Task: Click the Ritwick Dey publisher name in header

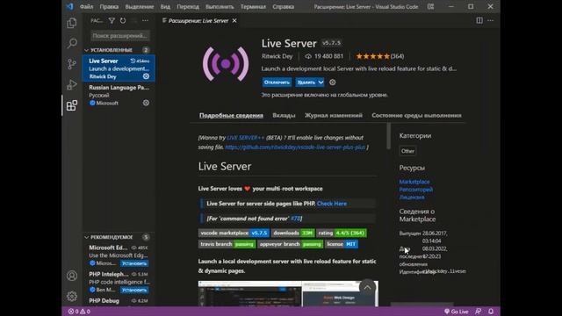Action: (277, 56)
